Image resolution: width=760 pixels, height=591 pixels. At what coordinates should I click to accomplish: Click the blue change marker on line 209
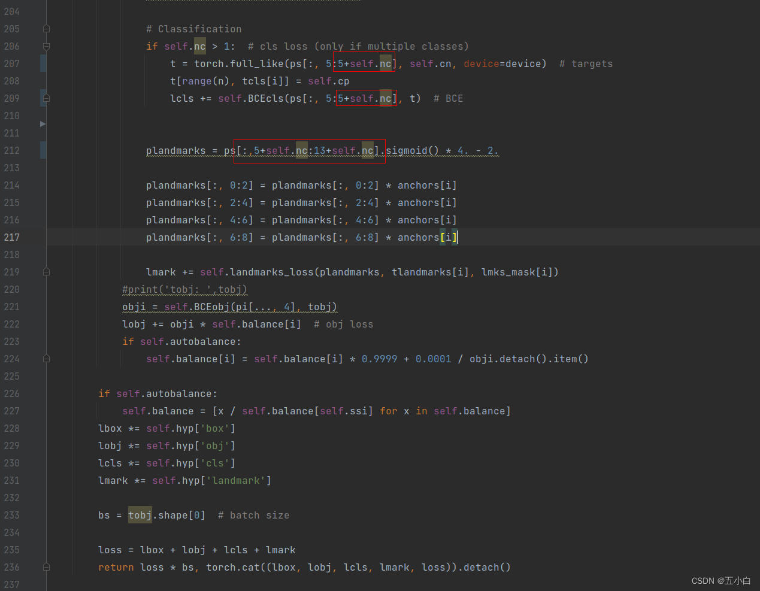(43, 98)
